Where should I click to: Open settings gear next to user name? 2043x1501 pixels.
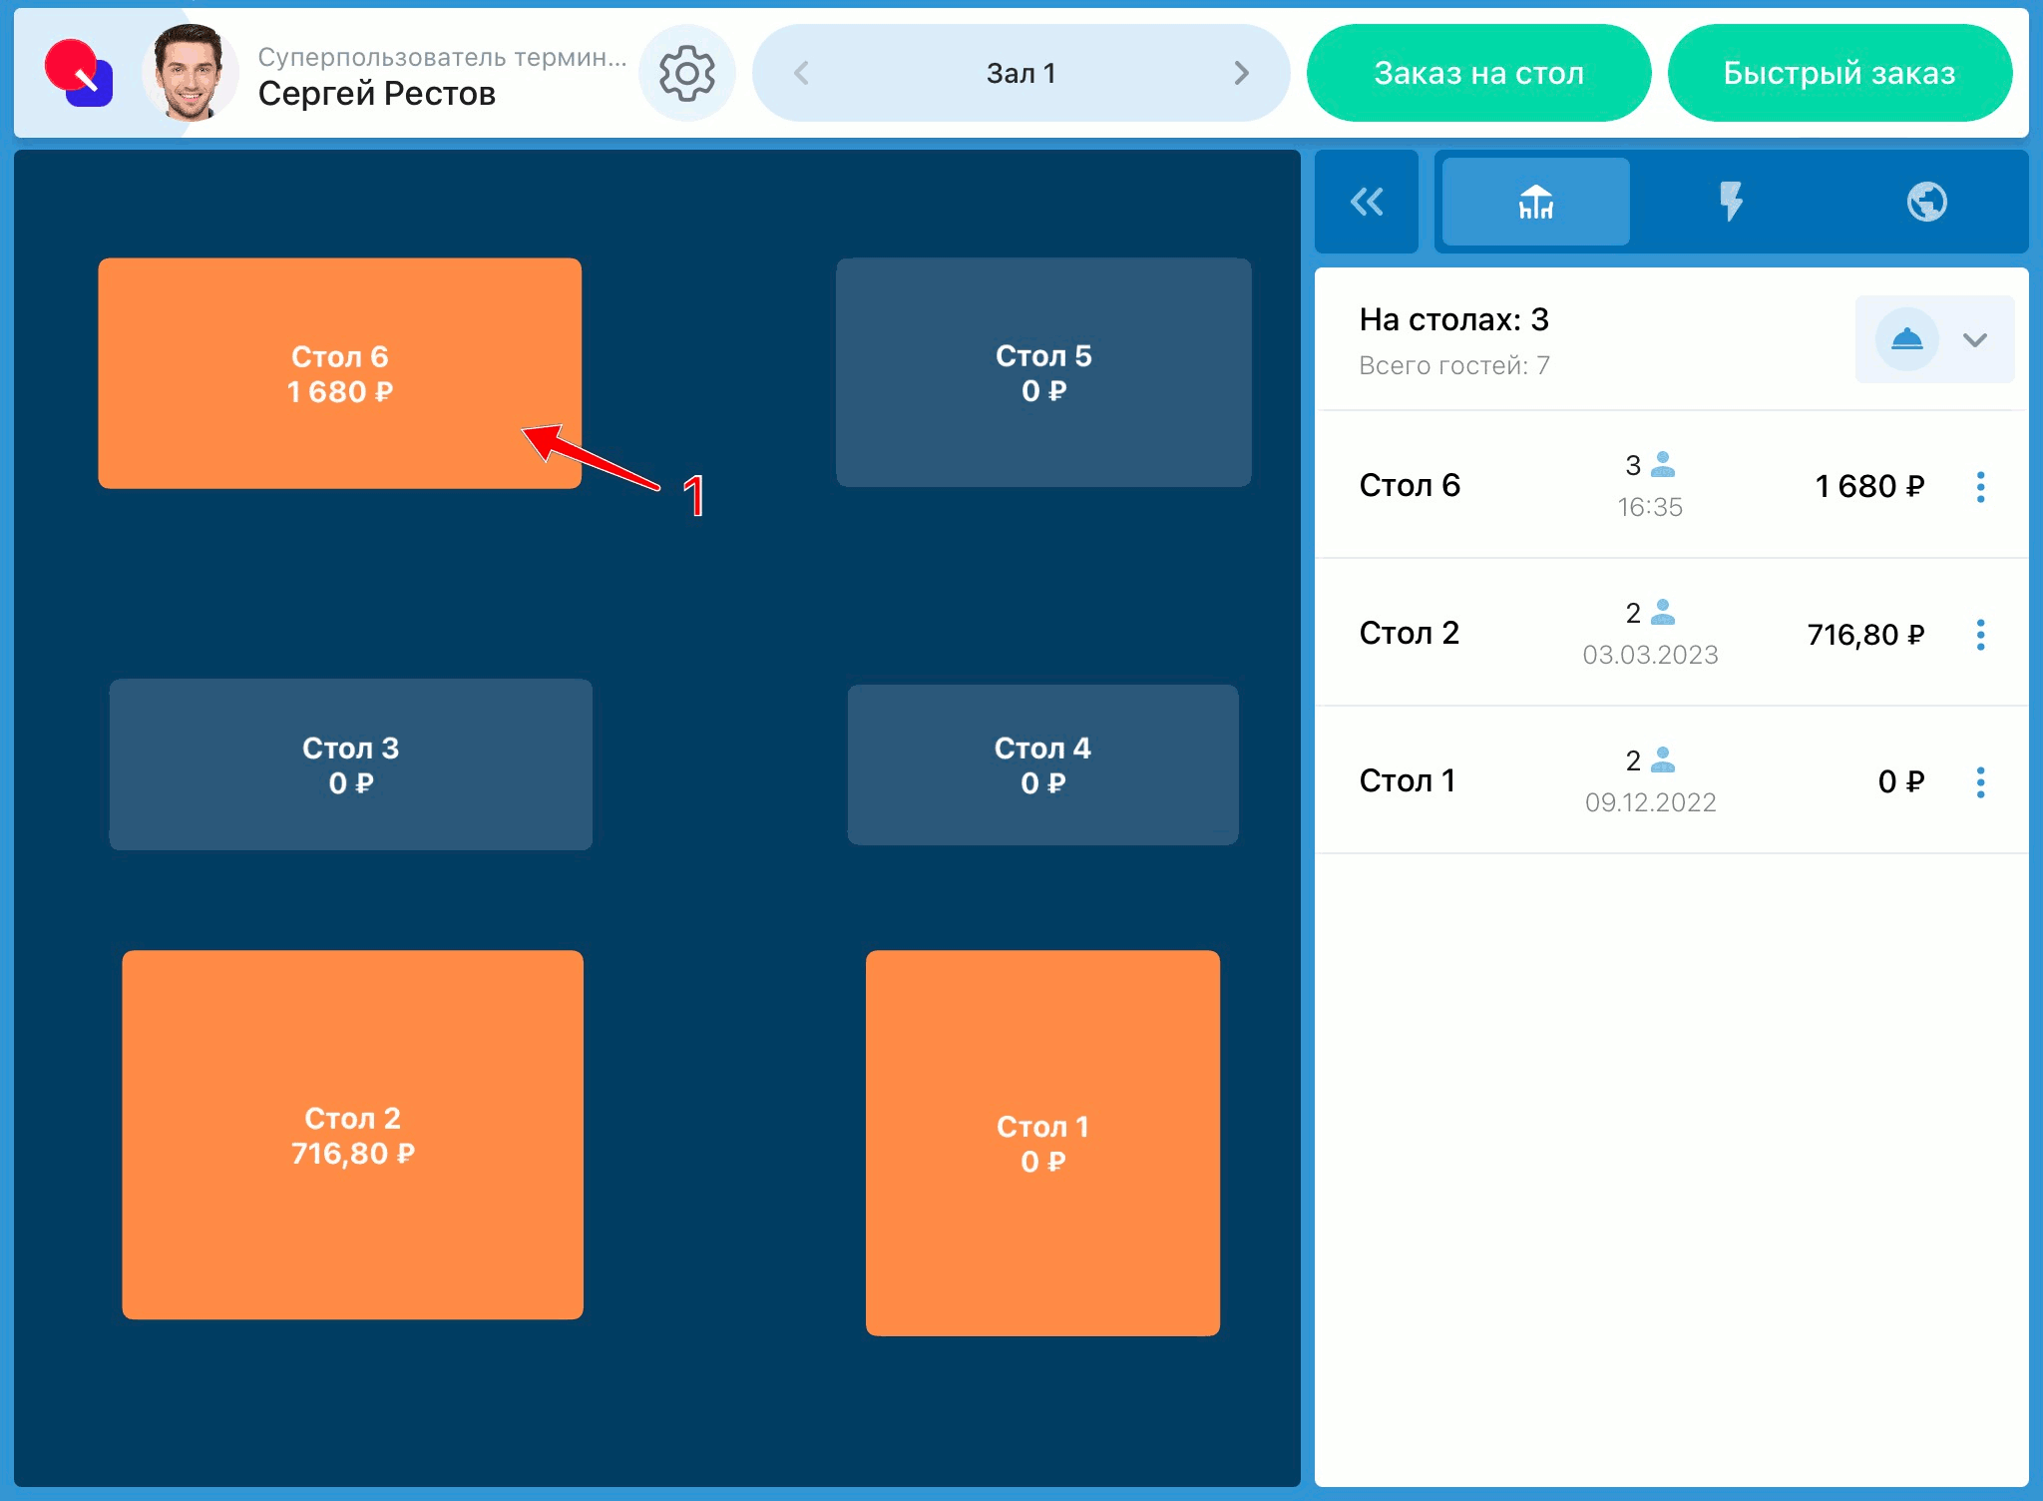[687, 73]
